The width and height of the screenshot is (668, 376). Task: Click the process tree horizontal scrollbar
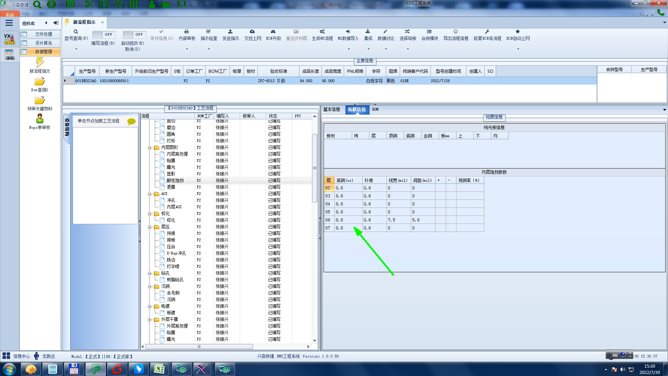(199, 346)
